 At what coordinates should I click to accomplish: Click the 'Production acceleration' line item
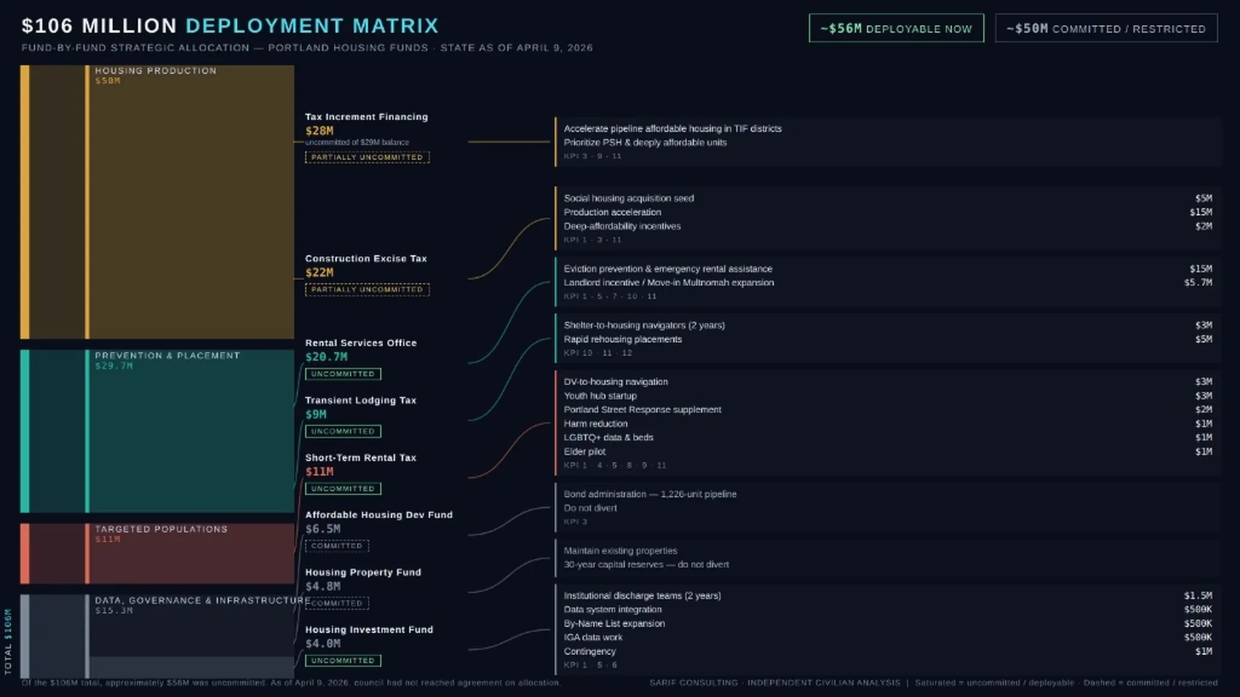pos(612,212)
